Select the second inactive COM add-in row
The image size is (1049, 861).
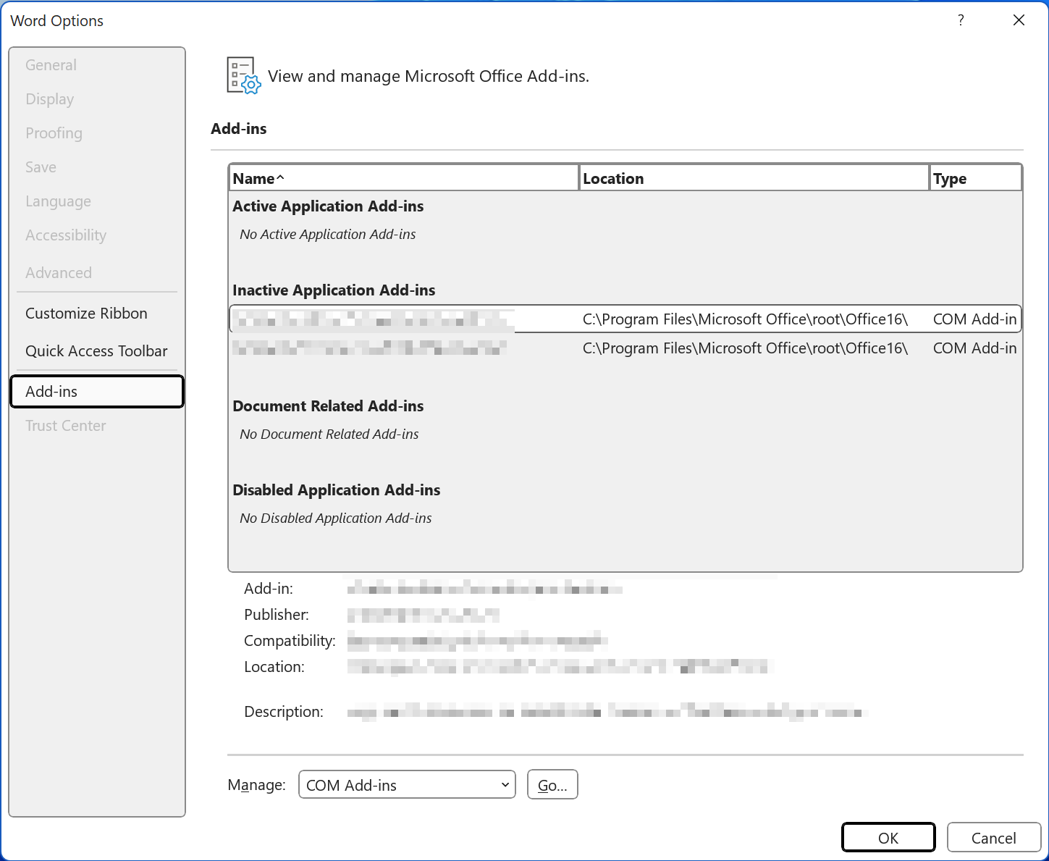pos(625,348)
